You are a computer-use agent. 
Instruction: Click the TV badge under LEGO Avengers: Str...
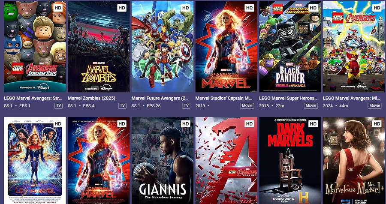click(x=59, y=106)
